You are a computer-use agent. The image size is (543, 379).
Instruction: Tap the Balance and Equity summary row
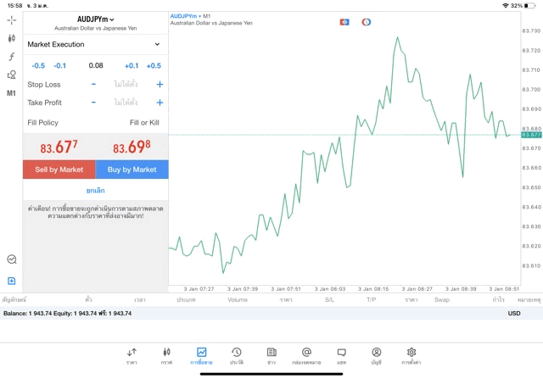[271, 313]
